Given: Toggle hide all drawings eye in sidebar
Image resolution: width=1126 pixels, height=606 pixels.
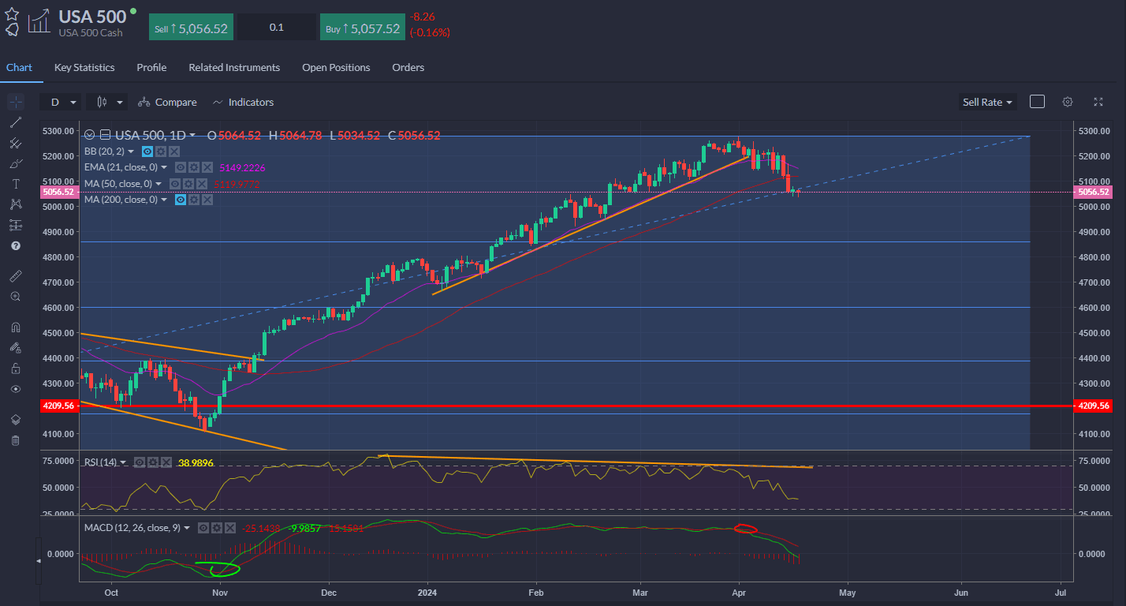Looking at the screenshot, I should [x=16, y=389].
